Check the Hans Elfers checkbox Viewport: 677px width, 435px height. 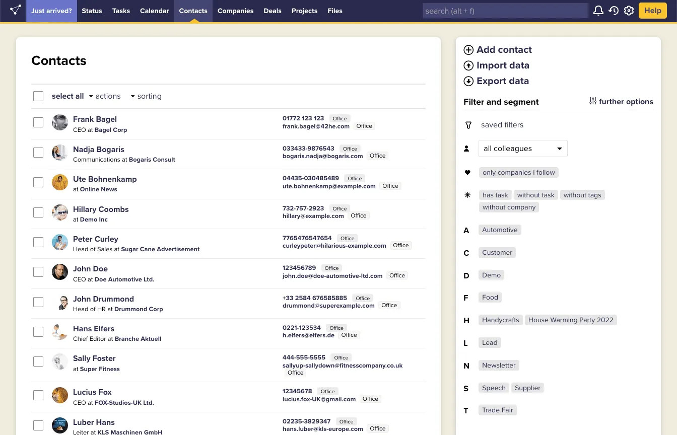tap(38, 332)
